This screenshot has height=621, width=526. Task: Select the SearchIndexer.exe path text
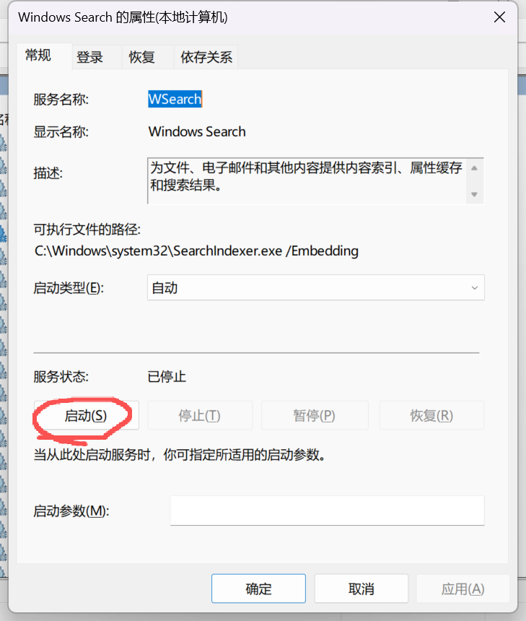point(196,251)
